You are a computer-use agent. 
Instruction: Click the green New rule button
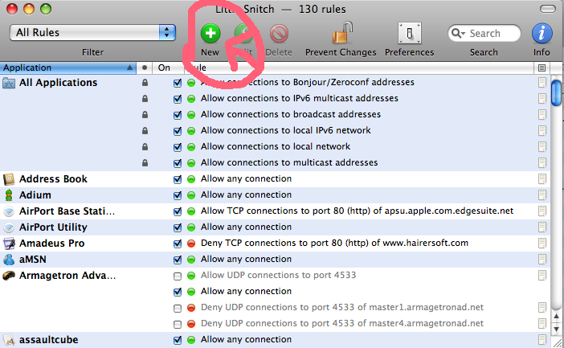[x=210, y=34]
